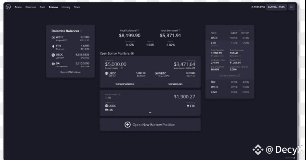Click the info icon next to Earning
This screenshot has height=160, width=306.
[134, 41]
